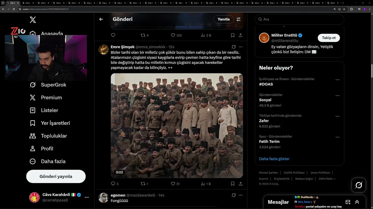Open Yer İşaretleri in the sidebar

(50, 123)
